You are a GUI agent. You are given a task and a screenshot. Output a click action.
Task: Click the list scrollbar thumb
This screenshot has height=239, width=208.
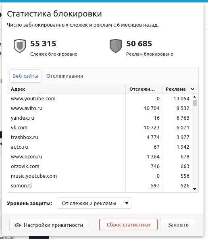coord(195,103)
